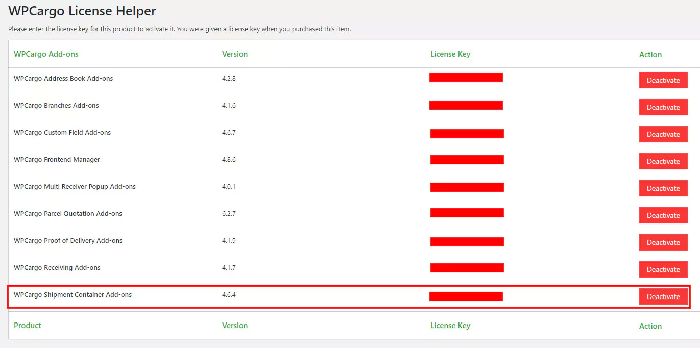
Task: Deactivate the Parcel Quotation Add-ons license
Action: click(663, 215)
